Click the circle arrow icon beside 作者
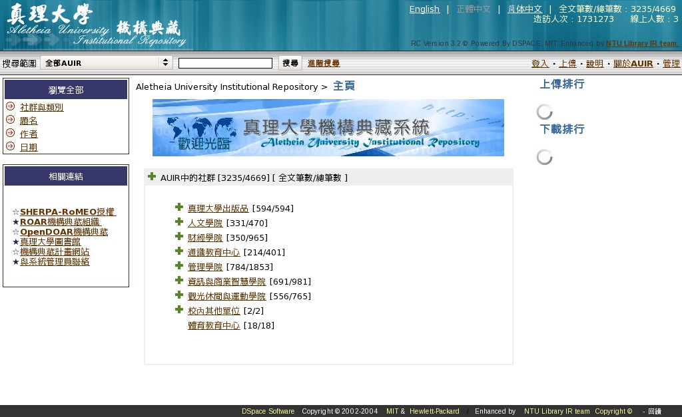The height and width of the screenshot is (417, 682). (x=11, y=134)
